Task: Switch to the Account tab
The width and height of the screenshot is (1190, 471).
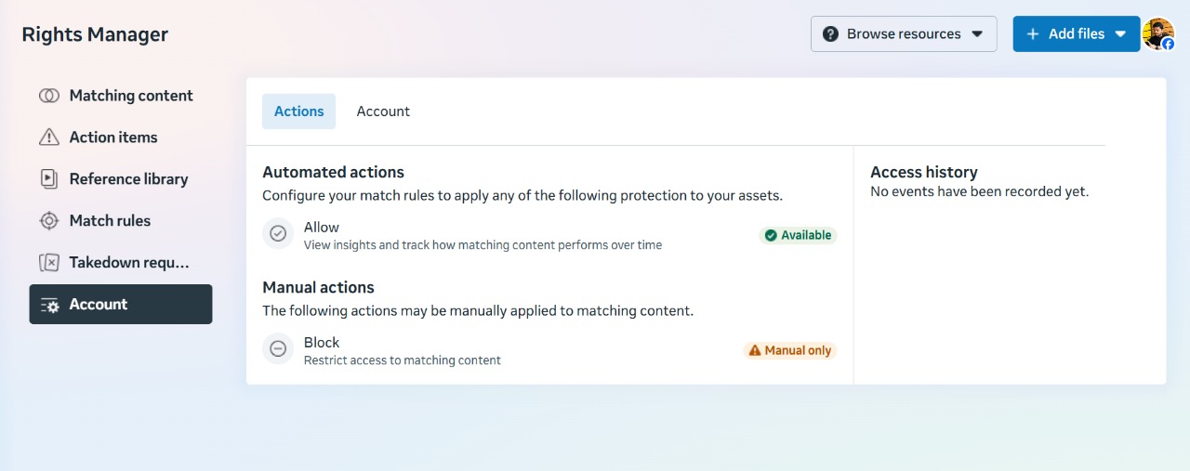Action: [x=383, y=111]
